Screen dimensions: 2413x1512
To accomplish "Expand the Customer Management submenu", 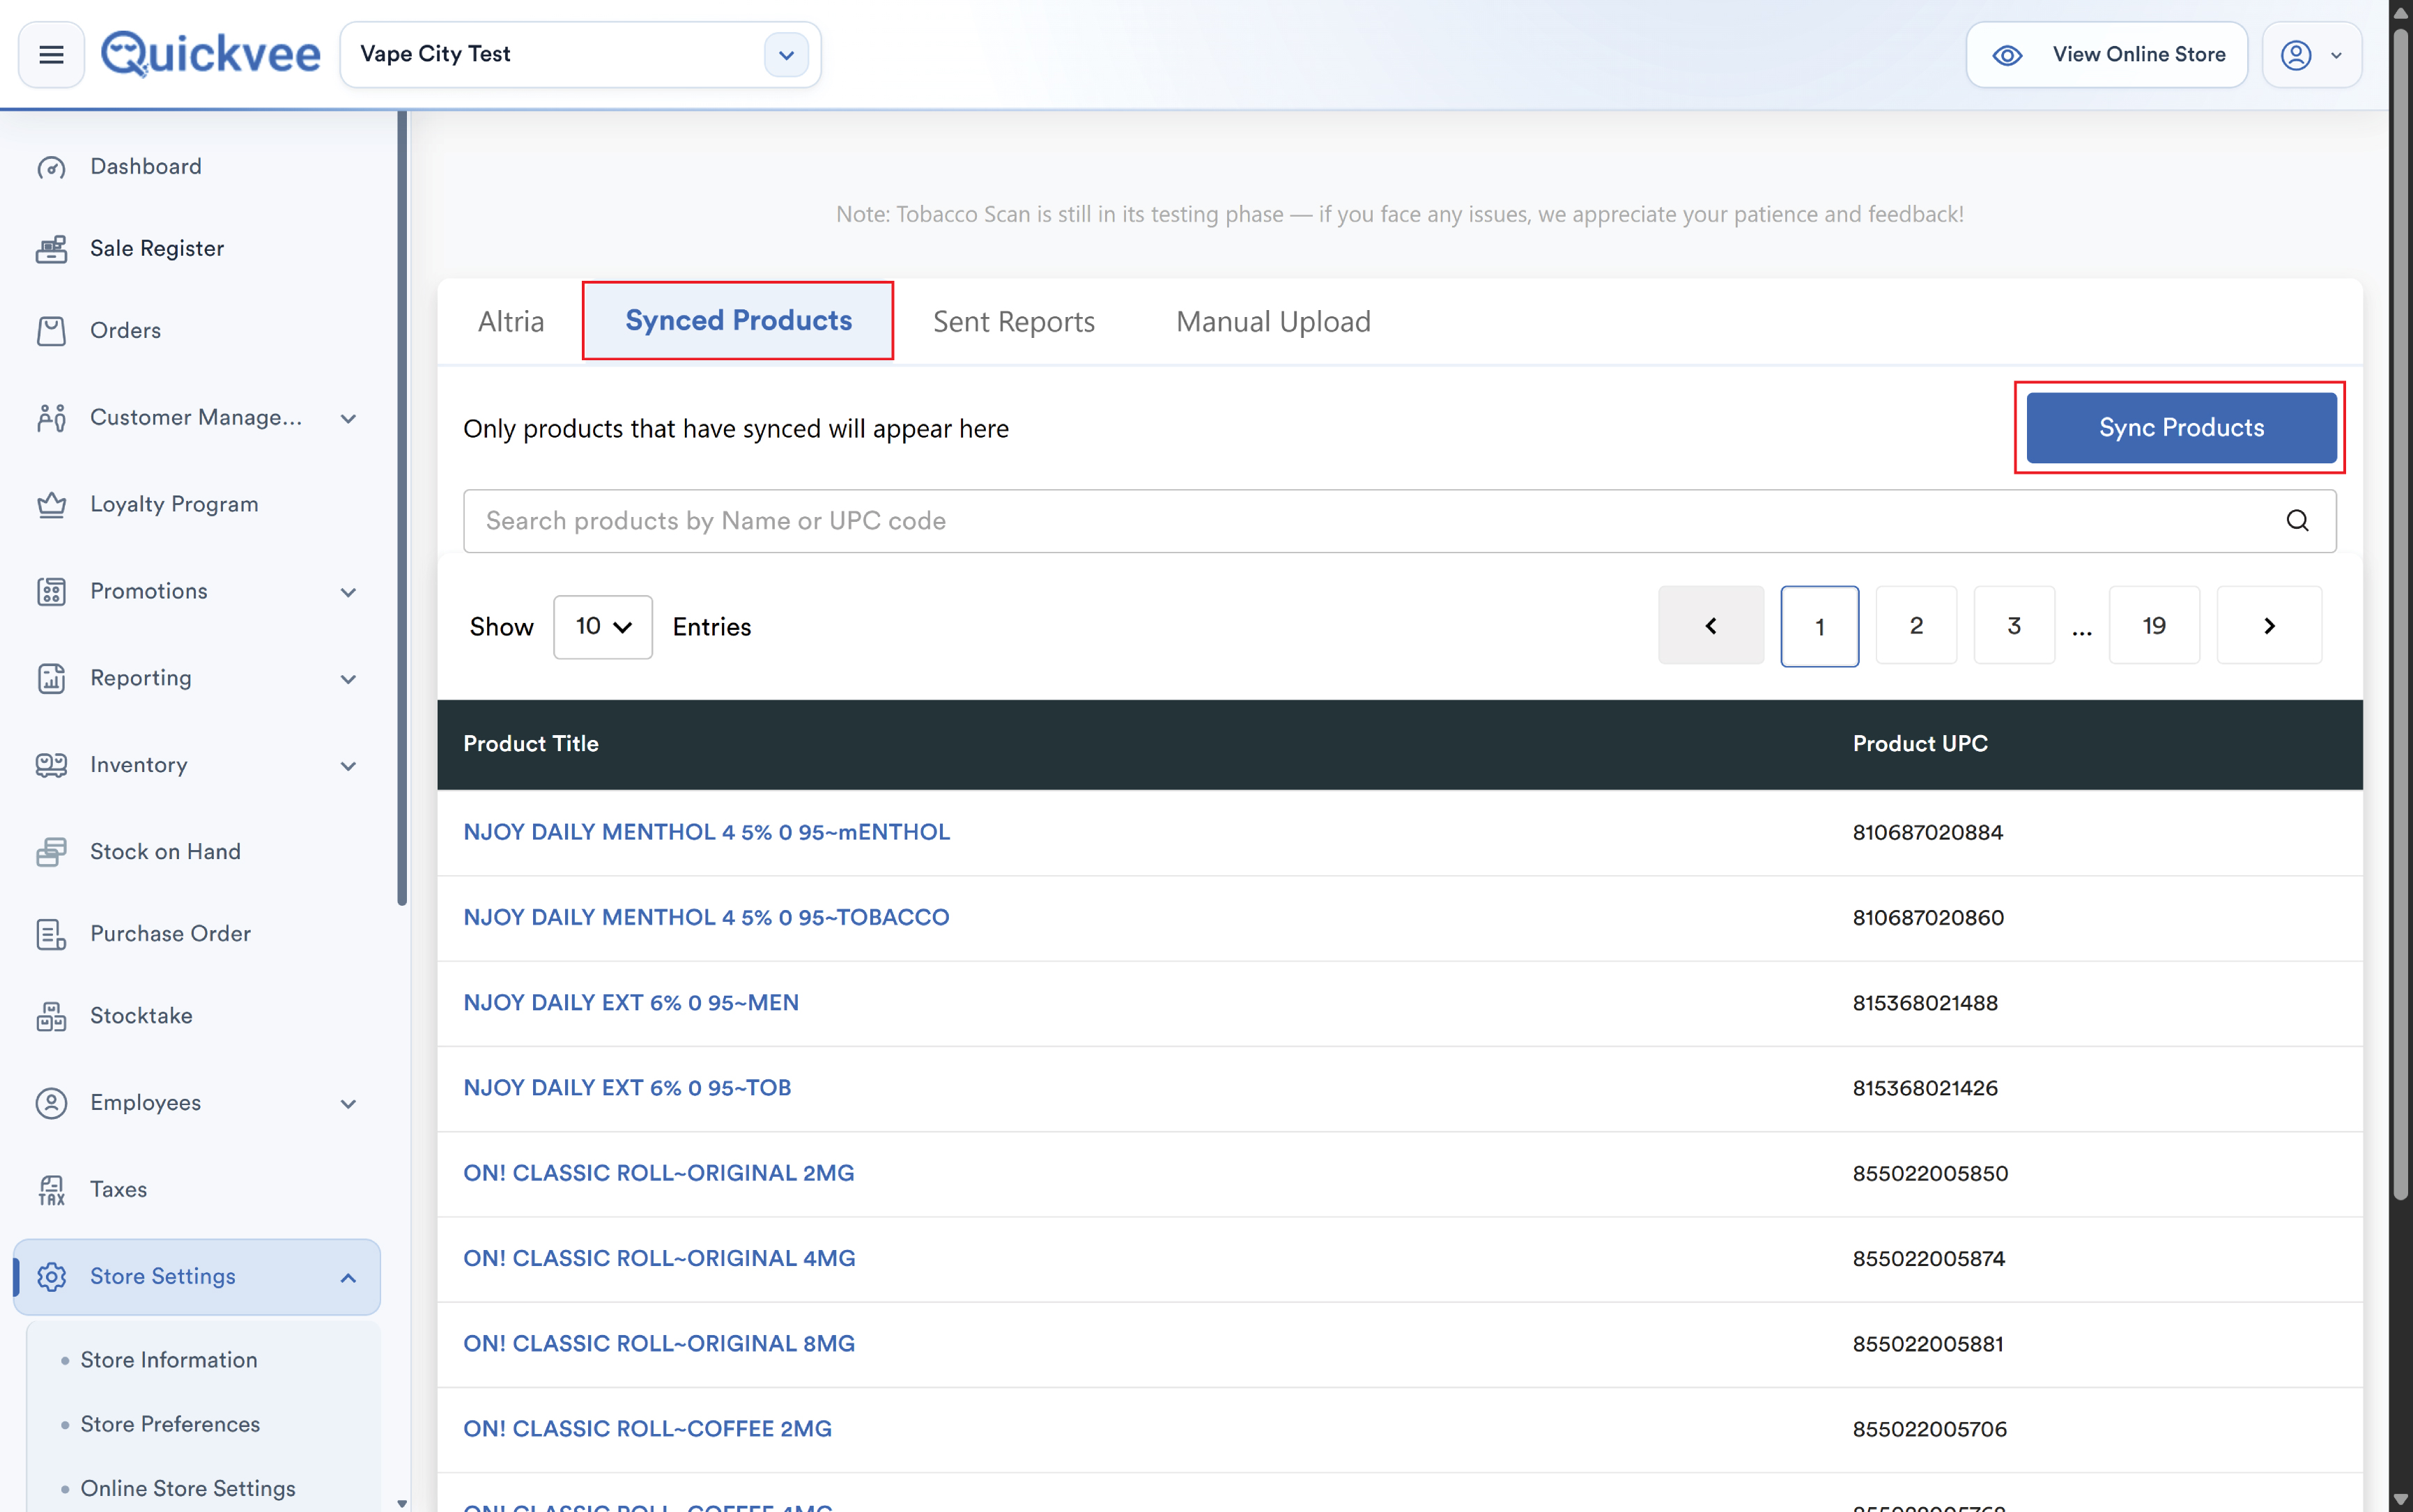I will pos(348,419).
